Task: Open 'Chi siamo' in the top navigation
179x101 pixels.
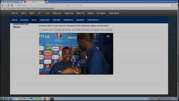Action: pos(101,13)
